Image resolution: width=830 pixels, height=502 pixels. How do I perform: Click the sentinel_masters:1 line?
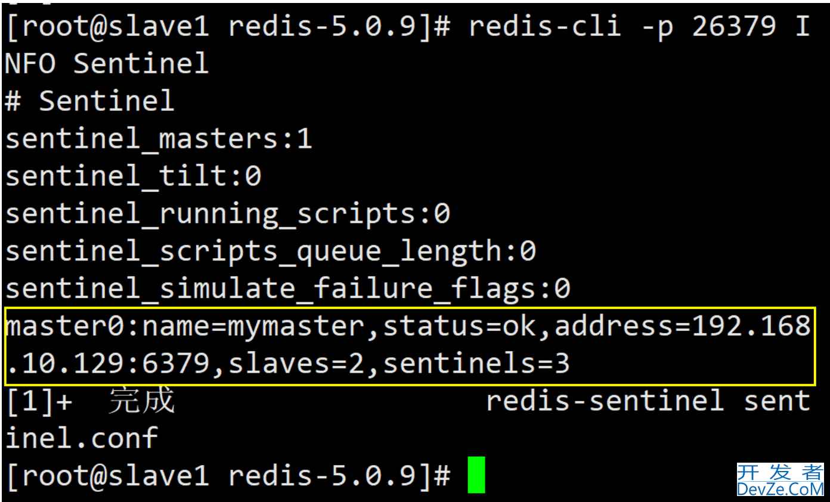click(159, 139)
